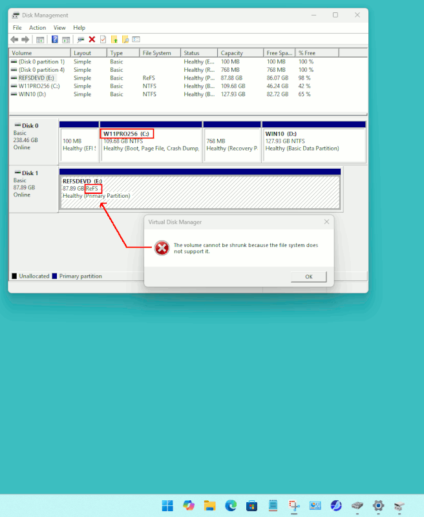Sort by the File System column header
The width and height of the screenshot is (424, 517).
pyautogui.click(x=160, y=53)
